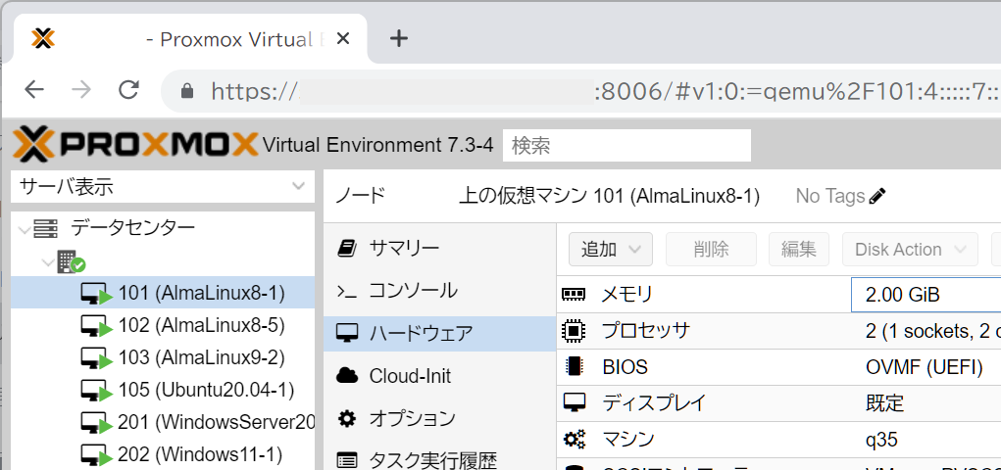Select the プロセッサ hardware row
Image resolution: width=1001 pixels, height=470 pixels.
coord(778,331)
